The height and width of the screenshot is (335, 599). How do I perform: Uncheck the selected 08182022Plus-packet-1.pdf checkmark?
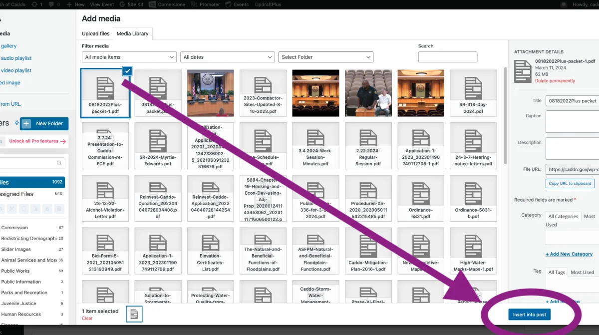[127, 71]
